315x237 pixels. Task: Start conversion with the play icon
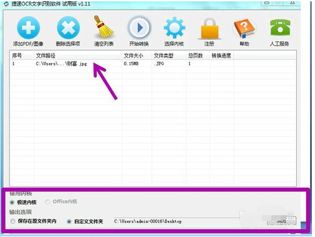click(x=138, y=27)
